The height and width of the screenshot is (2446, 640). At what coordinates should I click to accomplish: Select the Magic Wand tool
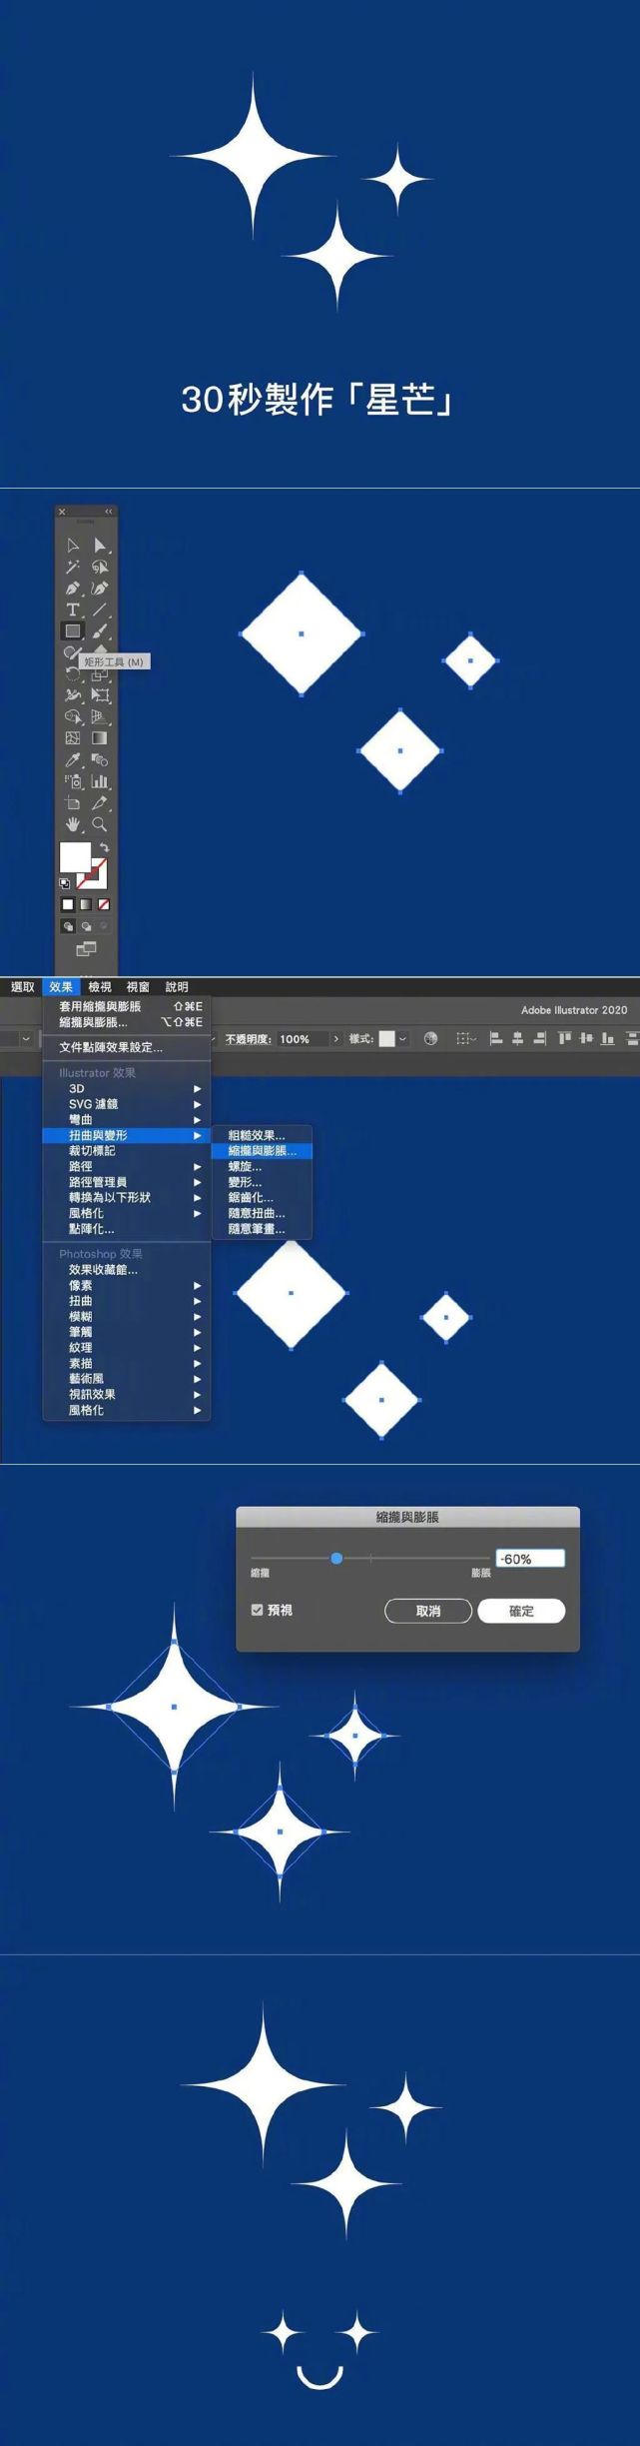click(x=73, y=567)
